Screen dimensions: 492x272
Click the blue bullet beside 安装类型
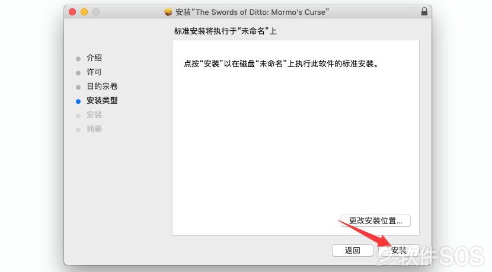[78, 101]
